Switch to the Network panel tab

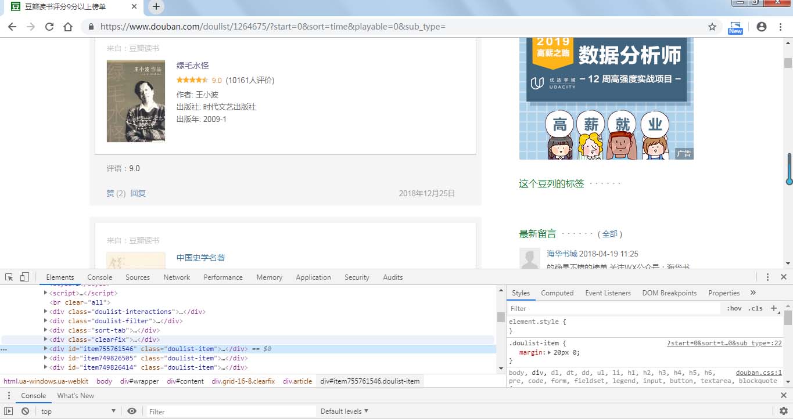(177, 277)
